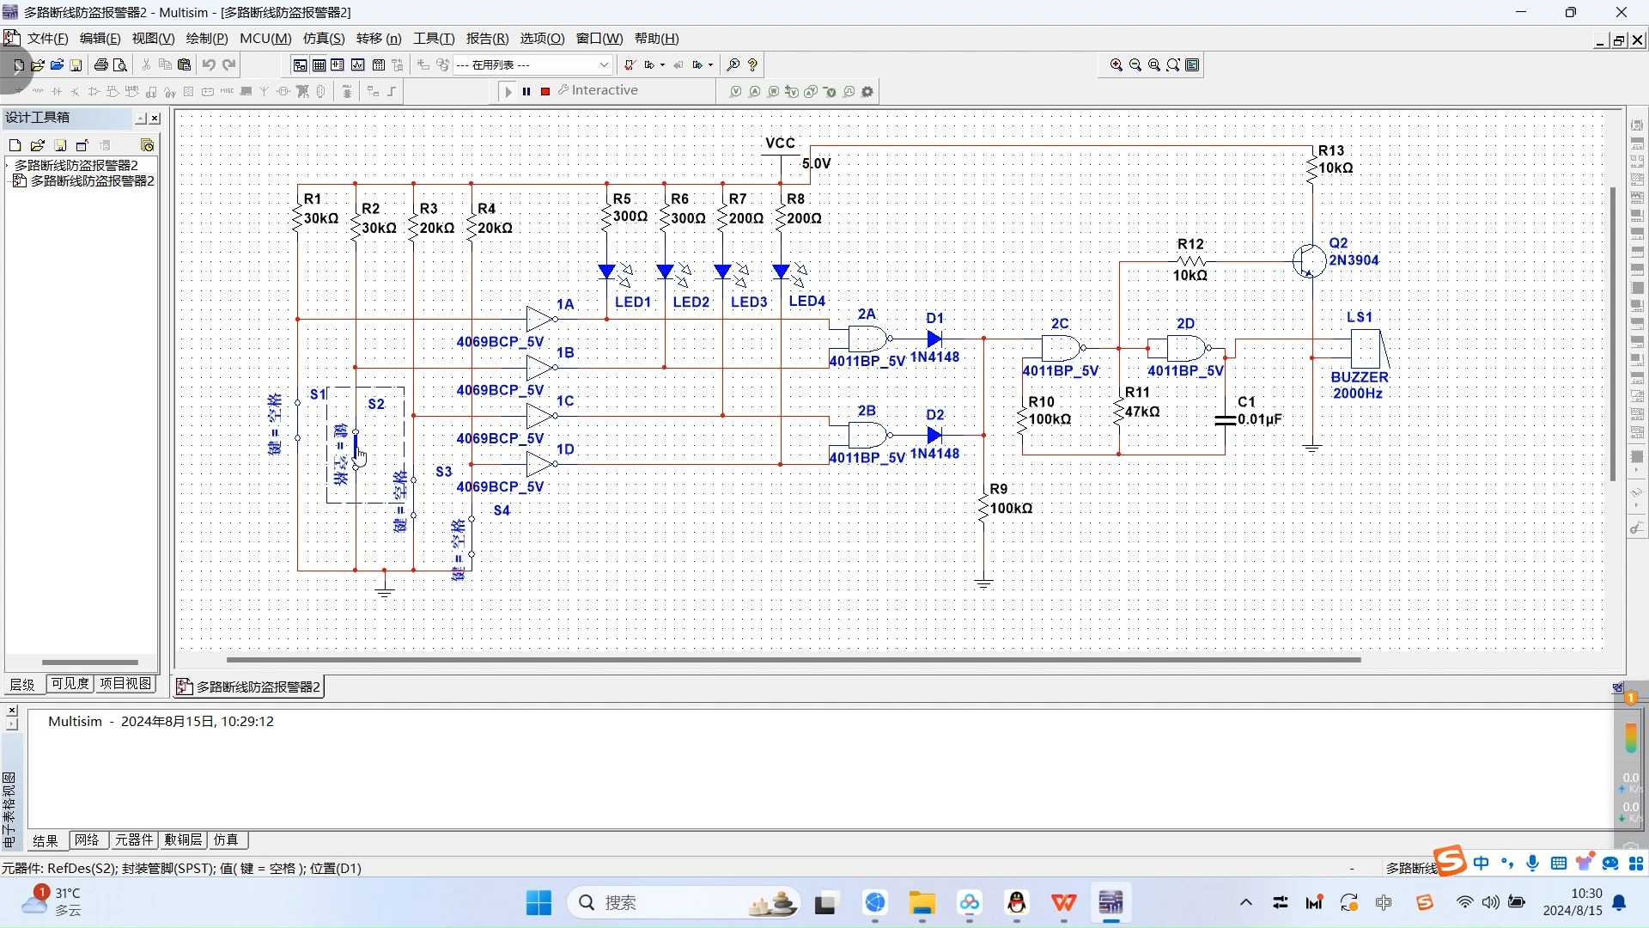The height and width of the screenshot is (928, 1649).
Task: Expand forward-annotate arrow dropdown
Action: (x=710, y=65)
